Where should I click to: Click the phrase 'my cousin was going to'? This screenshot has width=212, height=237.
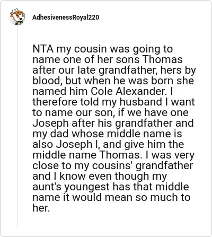[114, 49]
